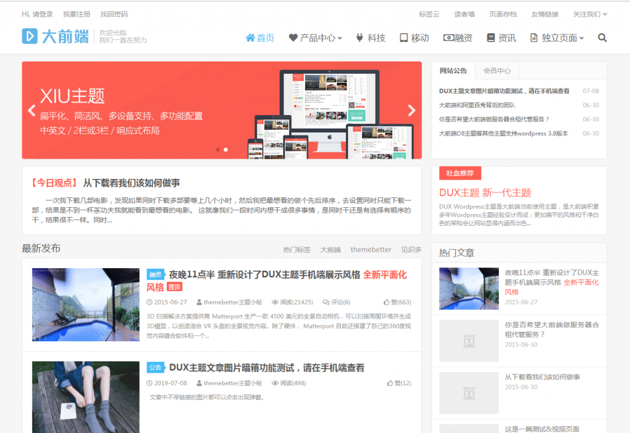
Task: Open the search magnifier icon
Action: (602, 38)
